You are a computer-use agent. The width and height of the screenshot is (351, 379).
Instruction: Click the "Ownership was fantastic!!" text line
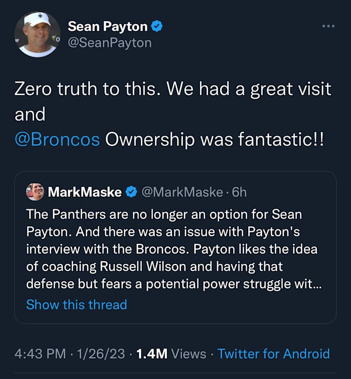coord(215,140)
